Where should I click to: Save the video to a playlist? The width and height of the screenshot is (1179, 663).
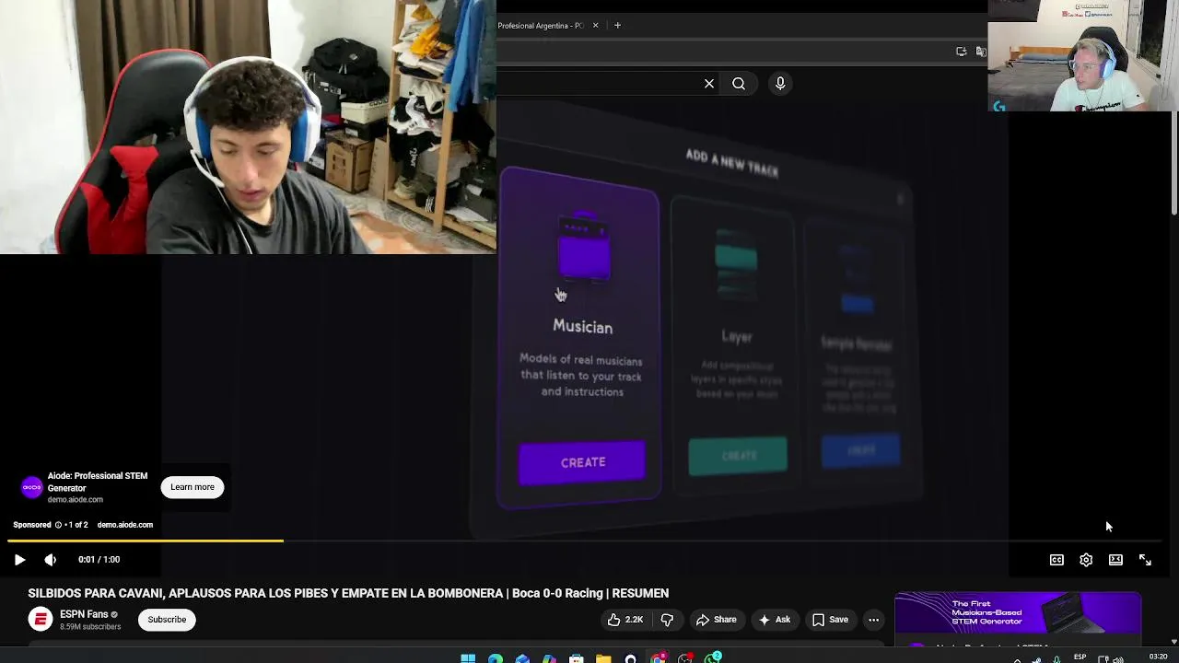click(829, 620)
